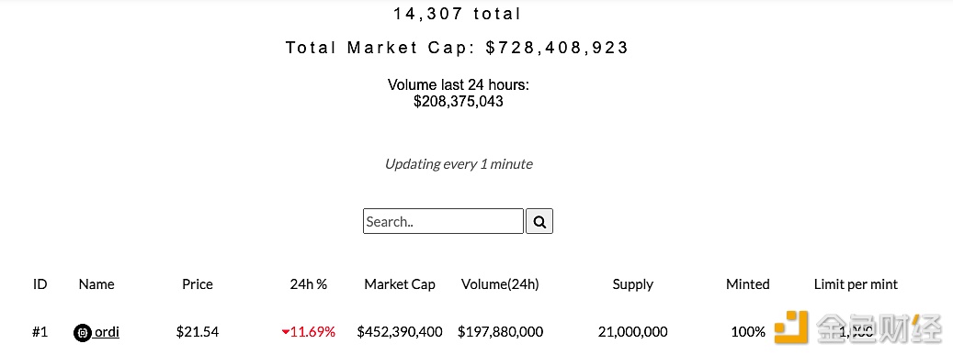Click the $452,390,400 market cap value
The width and height of the screenshot is (953, 355).
coord(400,332)
